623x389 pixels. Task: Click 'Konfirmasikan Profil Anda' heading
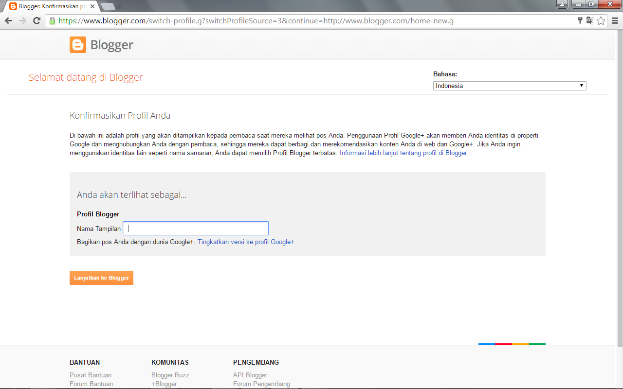click(x=120, y=116)
